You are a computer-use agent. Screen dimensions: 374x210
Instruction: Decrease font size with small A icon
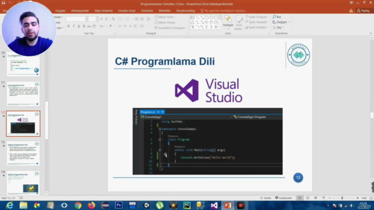click(106, 19)
